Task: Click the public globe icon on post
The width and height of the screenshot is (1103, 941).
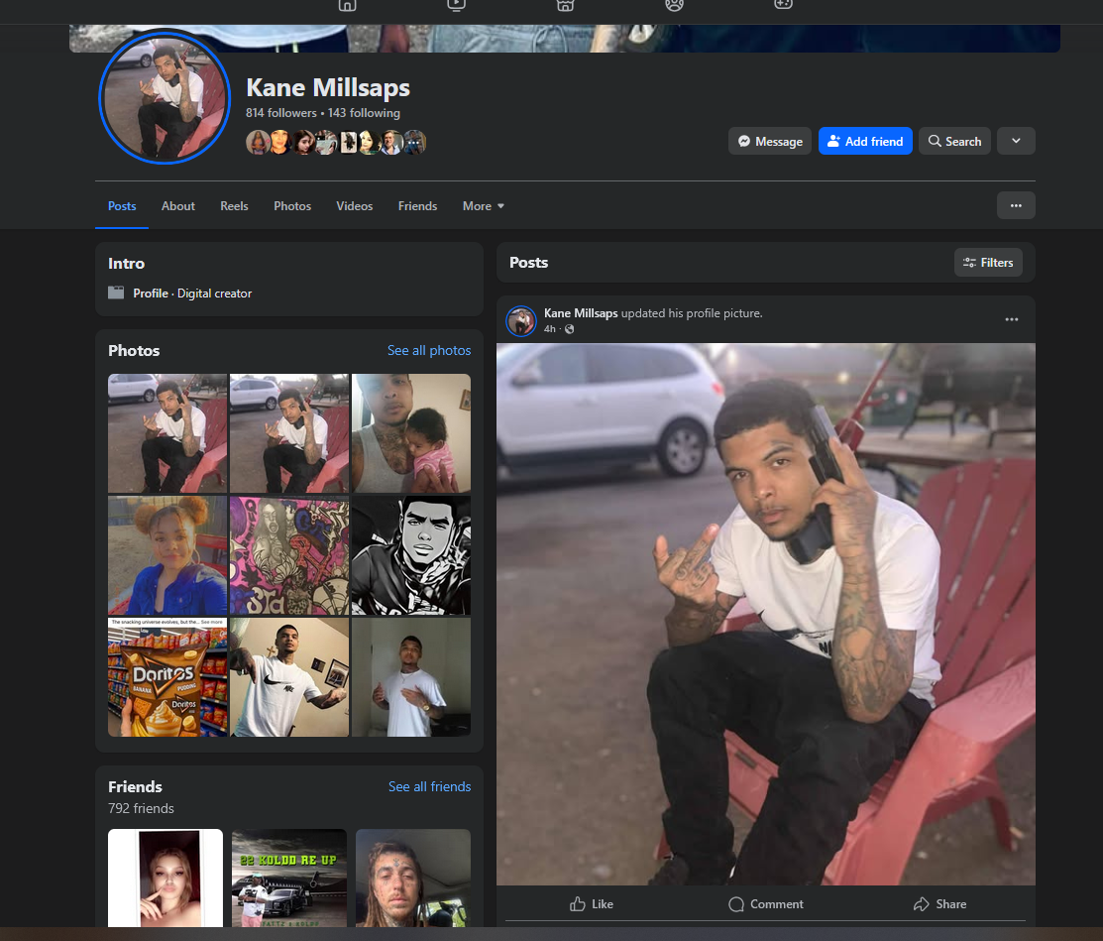Action: pos(569,328)
